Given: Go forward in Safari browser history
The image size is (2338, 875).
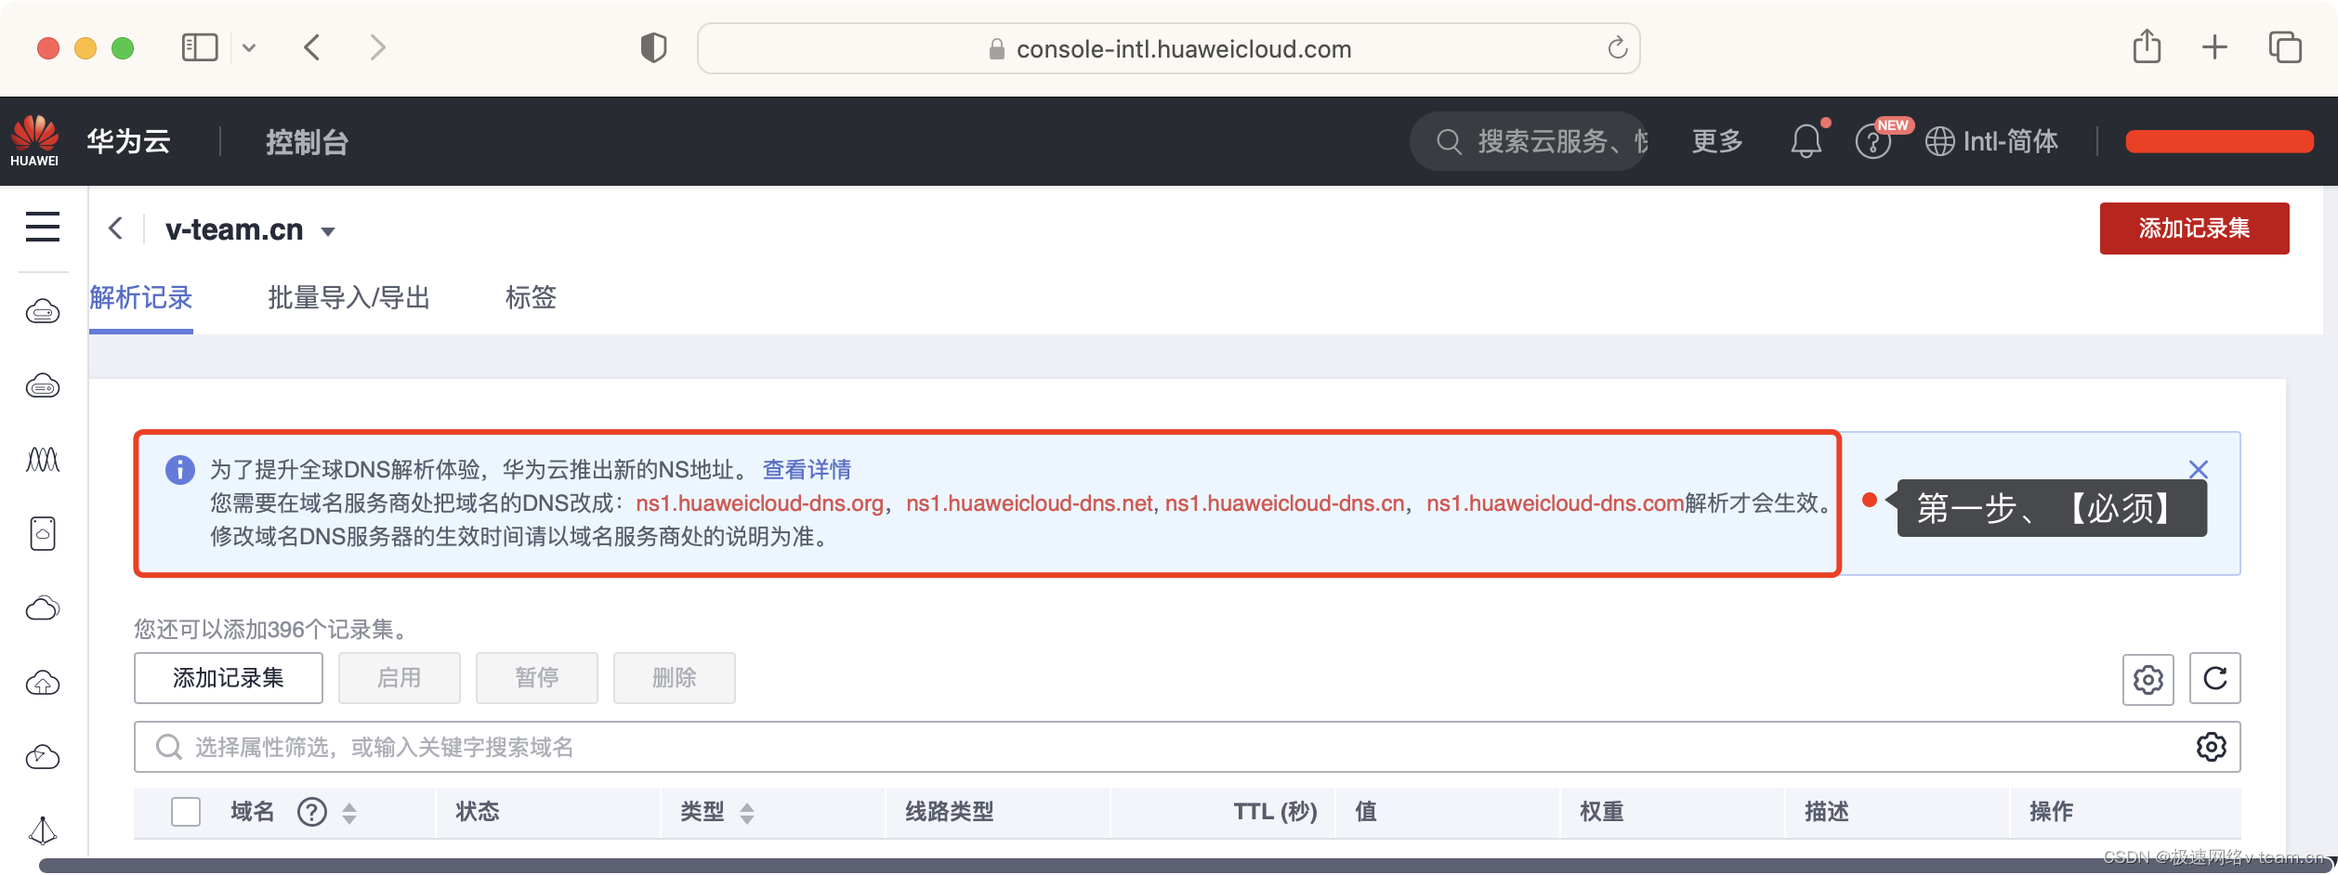Looking at the screenshot, I should click(377, 47).
